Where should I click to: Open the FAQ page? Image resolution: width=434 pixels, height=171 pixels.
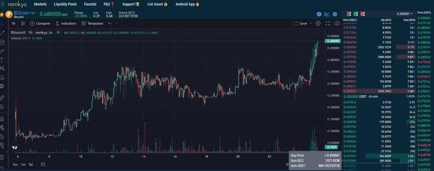pyautogui.click(x=109, y=4)
